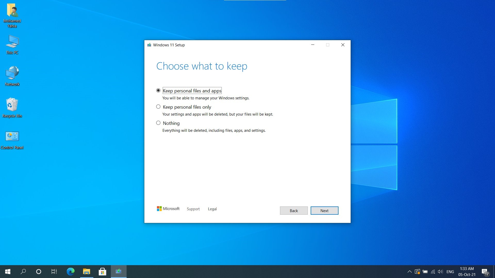Open Wi-Fi network tray icon
495x278 pixels.
tap(433, 272)
